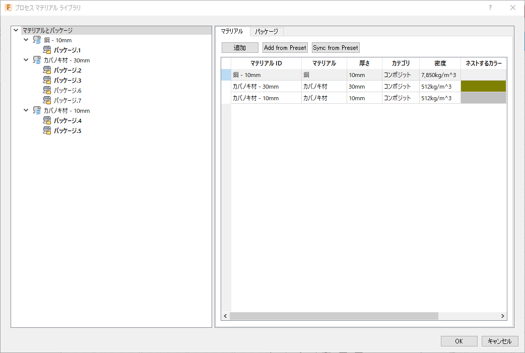Select カバノキ材 - 10mm label in the tree
525x353 pixels.
point(67,110)
